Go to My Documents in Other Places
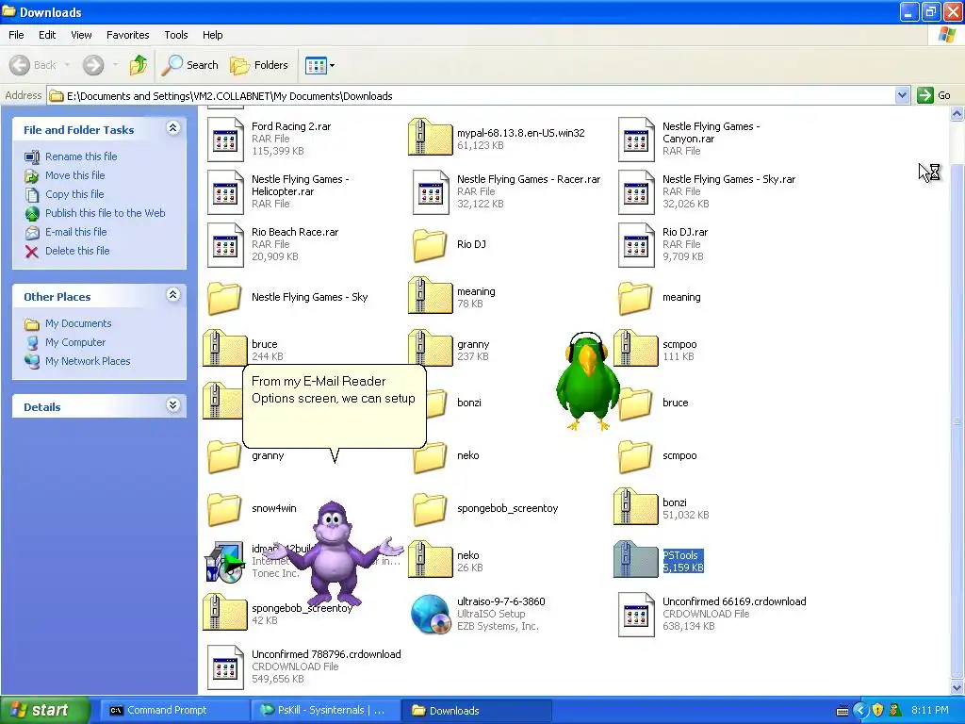The height and width of the screenshot is (724, 965). pyautogui.click(x=78, y=324)
